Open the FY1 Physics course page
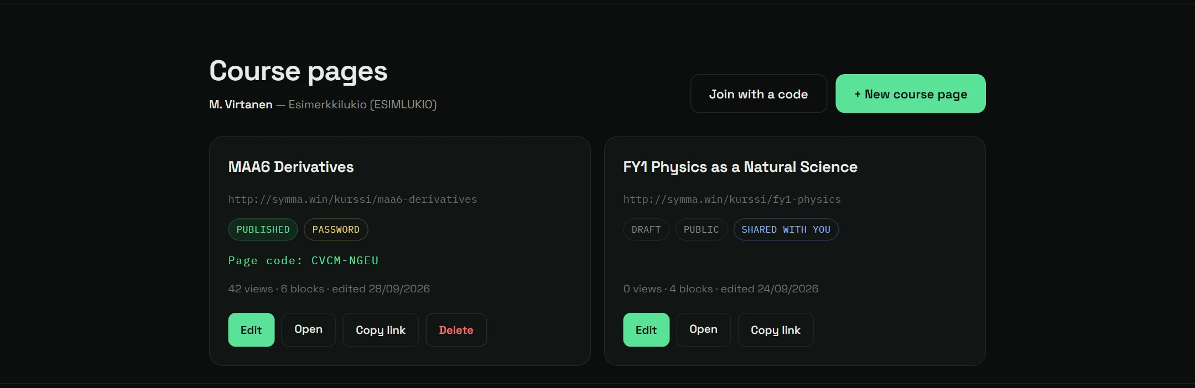 coord(704,330)
